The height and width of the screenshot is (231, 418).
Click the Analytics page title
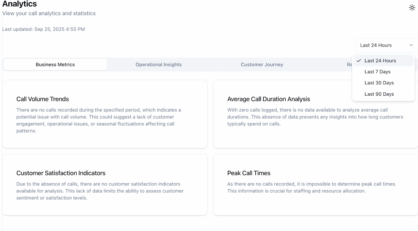pos(20,4)
